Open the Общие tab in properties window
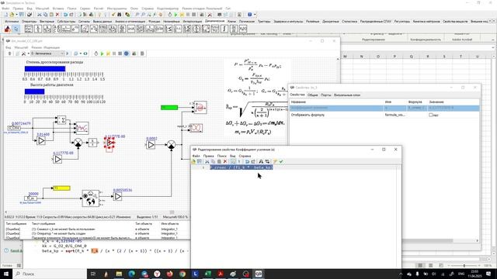Screen dimensions: 497x279 312,95
